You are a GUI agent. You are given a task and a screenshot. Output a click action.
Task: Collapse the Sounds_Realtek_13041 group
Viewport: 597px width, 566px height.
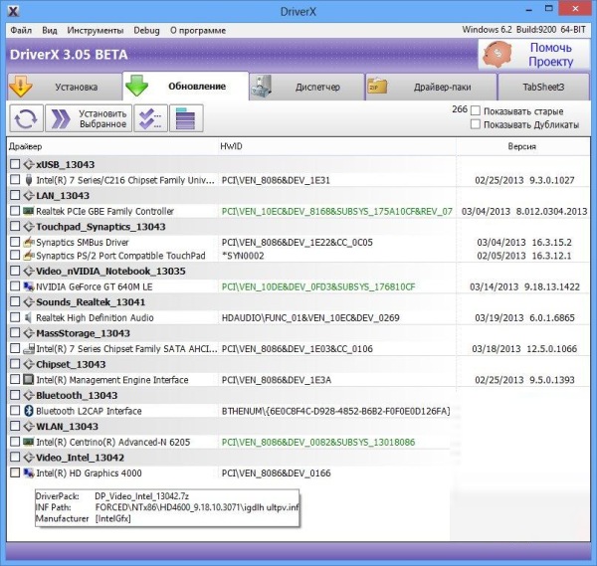coord(28,301)
